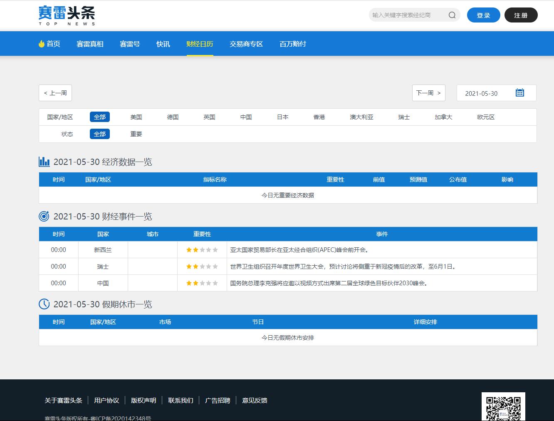Filter country by 美国

pyautogui.click(x=136, y=117)
